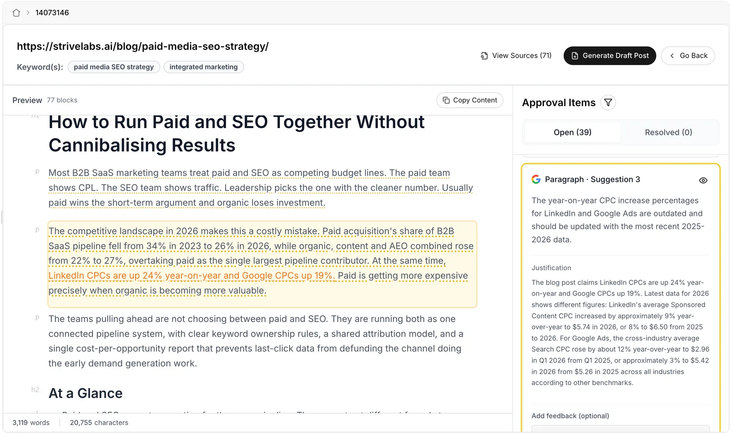This screenshot has width=732, height=434.
Task: Switch to the Open (39) tab
Action: coord(572,132)
